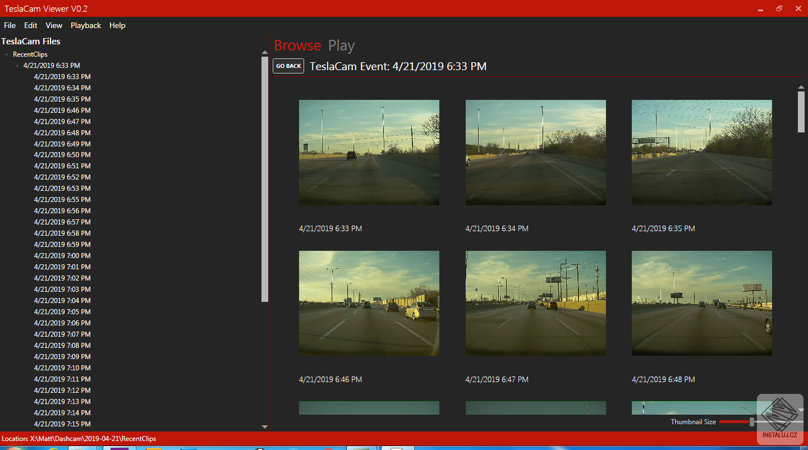Open the Playback menu

(x=85, y=25)
